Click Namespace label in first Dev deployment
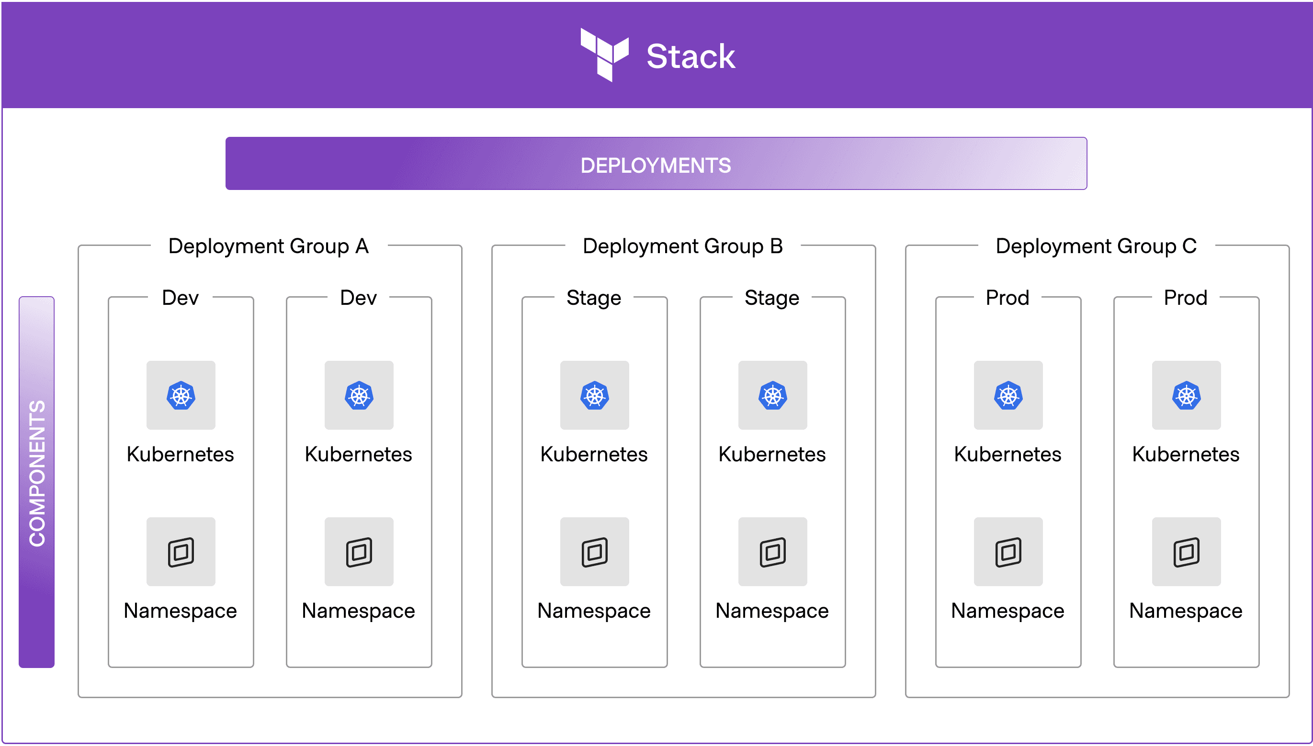The image size is (1313, 746). click(x=180, y=611)
